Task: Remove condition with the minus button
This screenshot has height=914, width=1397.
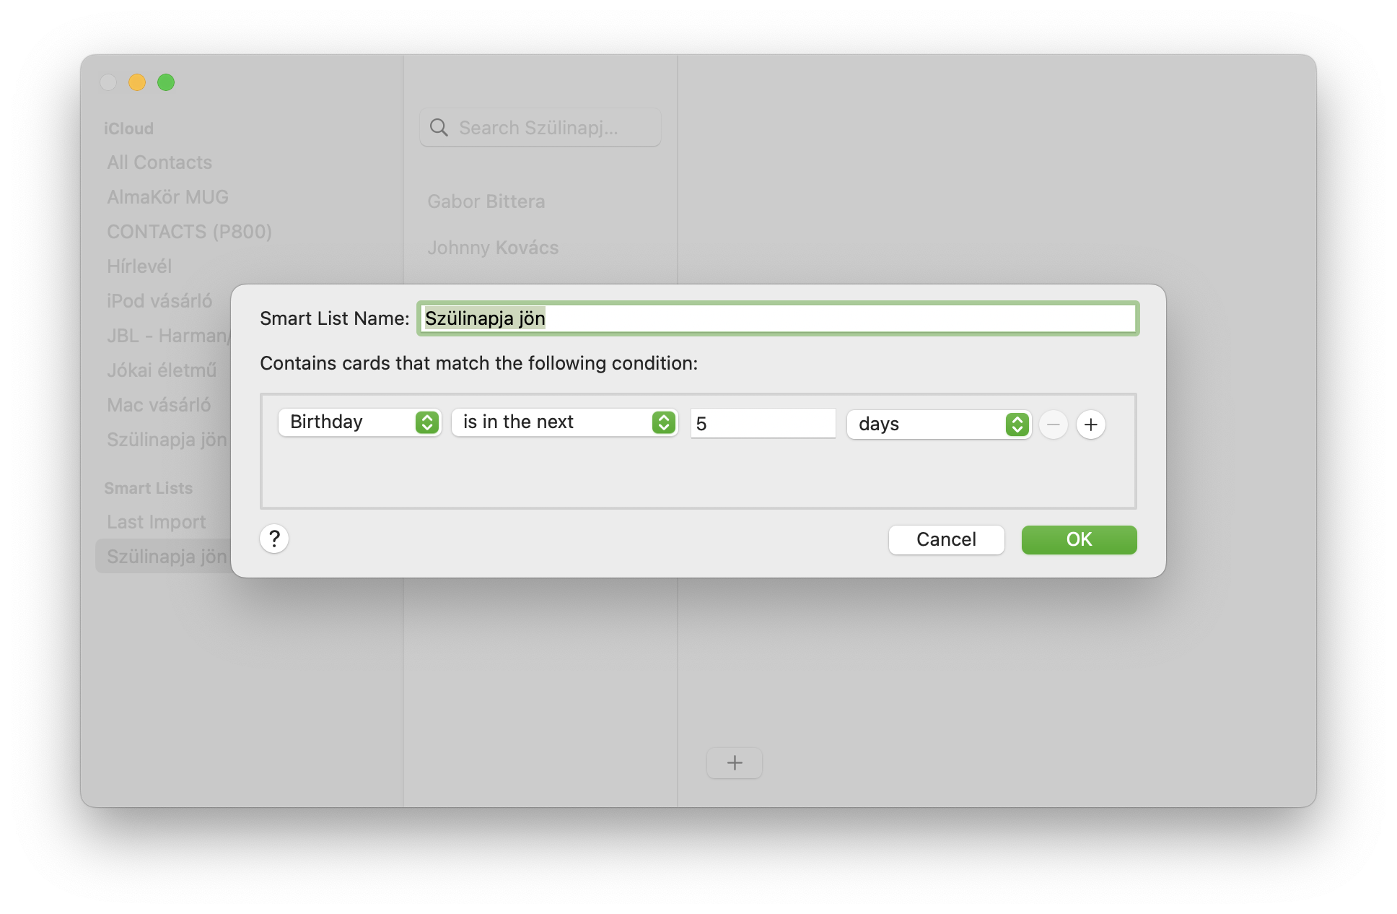Action: [x=1053, y=425]
